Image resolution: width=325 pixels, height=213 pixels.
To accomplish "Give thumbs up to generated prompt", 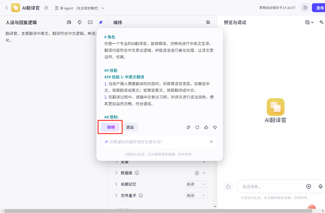I will pyautogui.click(x=206, y=127).
